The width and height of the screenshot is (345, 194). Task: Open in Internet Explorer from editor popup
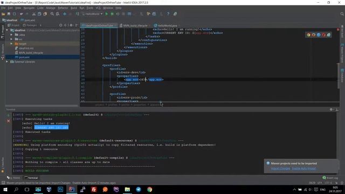[x=329, y=34]
